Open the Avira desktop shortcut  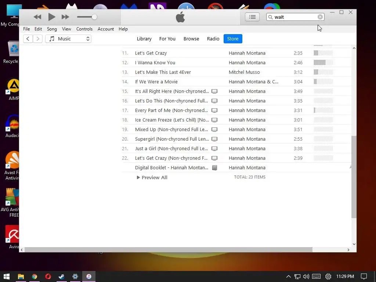(12, 237)
